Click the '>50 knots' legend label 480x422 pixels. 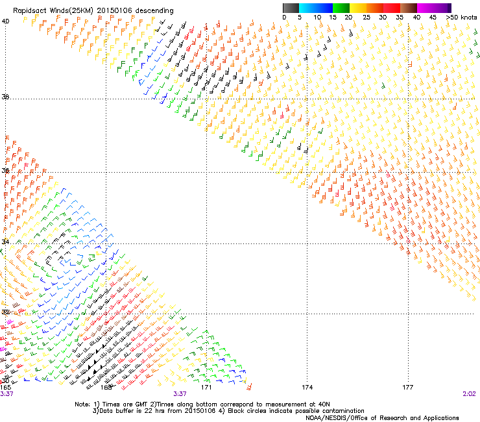point(462,18)
